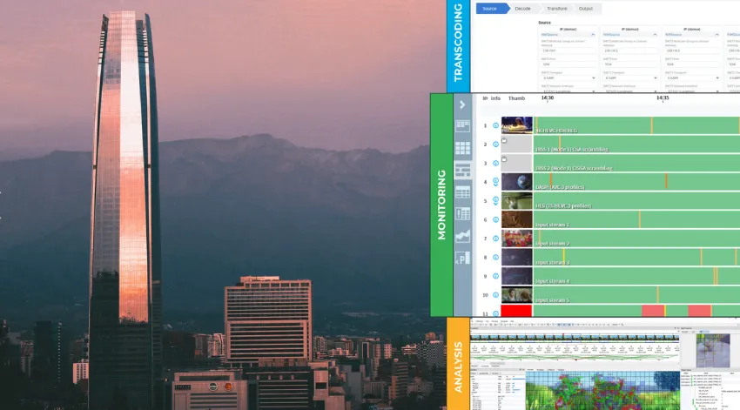Select the Output step tab
Image resolution: width=740 pixels, height=410 pixels.
586,8
